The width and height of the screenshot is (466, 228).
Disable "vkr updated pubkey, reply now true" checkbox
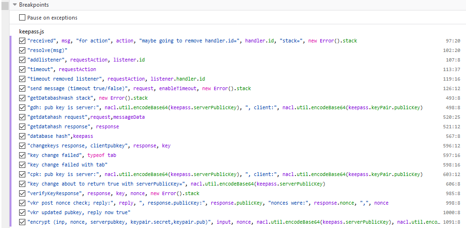[22, 212]
